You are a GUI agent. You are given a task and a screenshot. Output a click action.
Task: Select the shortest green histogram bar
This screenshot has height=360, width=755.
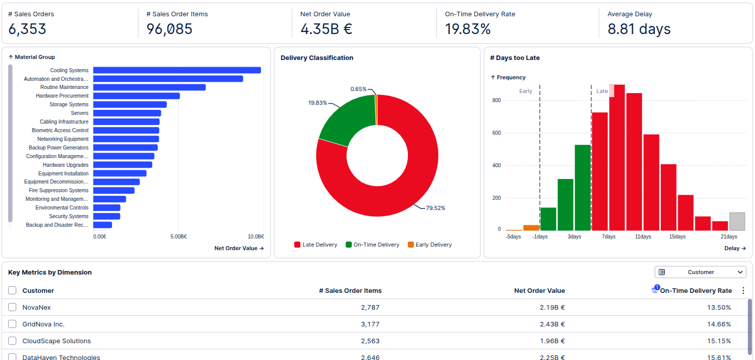click(548, 219)
